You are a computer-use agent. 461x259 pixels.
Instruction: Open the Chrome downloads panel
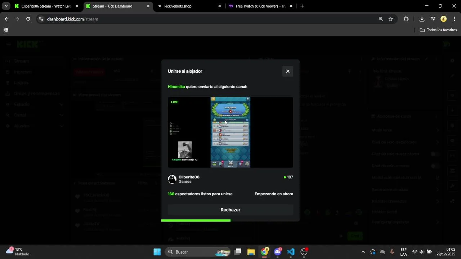[x=422, y=19]
